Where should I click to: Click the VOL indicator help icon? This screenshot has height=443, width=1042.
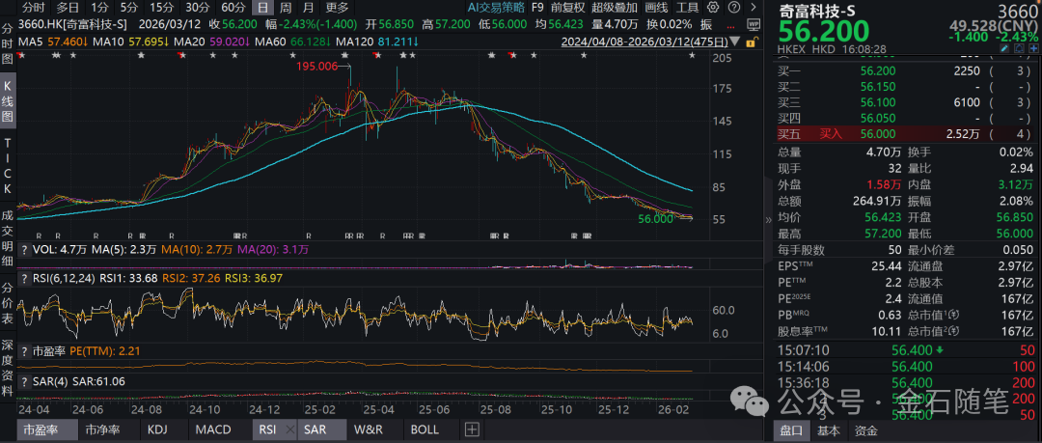[x=24, y=249]
